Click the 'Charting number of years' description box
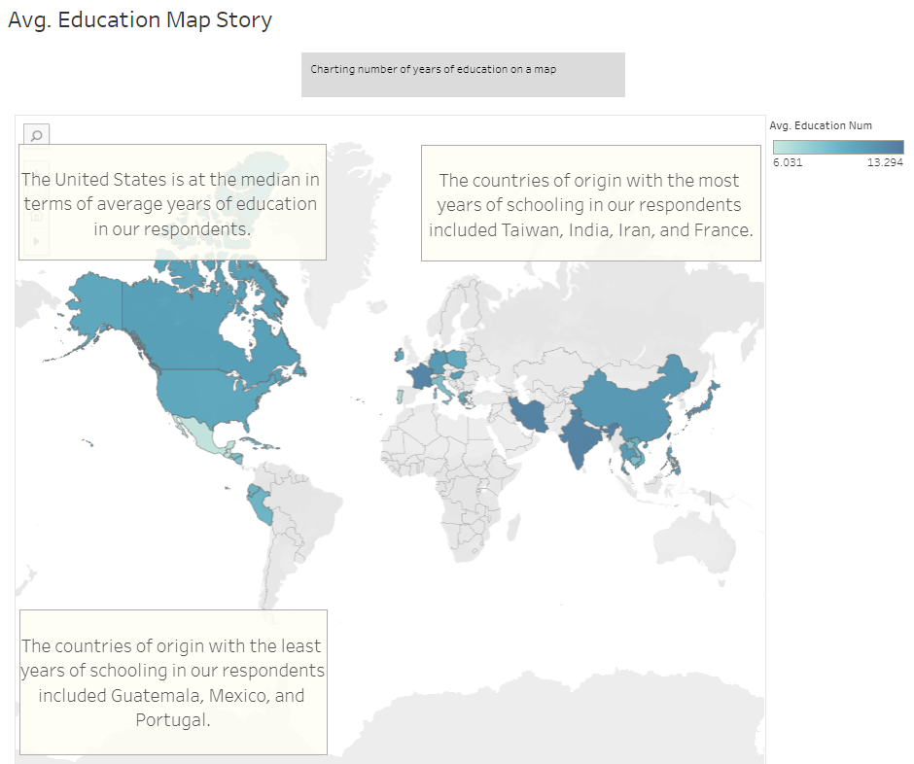This screenshot has height=764, width=914. 463,75
